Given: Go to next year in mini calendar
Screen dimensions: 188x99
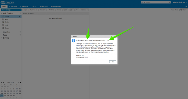Looking at the screenshot, I should click(20, 82).
